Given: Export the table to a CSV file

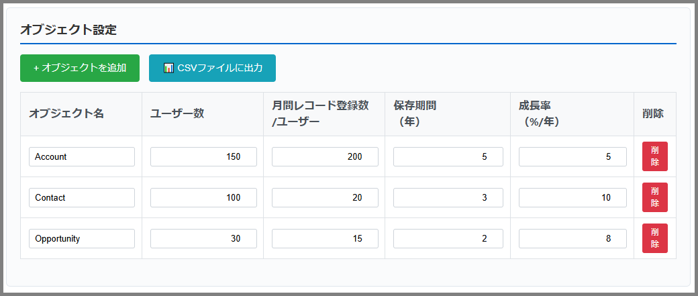Looking at the screenshot, I should tap(212, 68).
